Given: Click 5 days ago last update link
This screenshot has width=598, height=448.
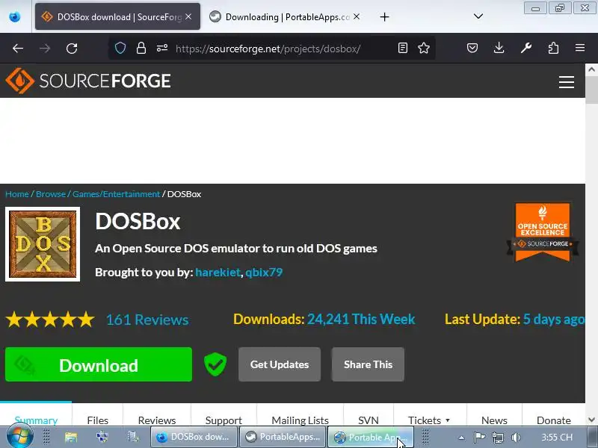Looking at the screenshot, I should (554, 320).
